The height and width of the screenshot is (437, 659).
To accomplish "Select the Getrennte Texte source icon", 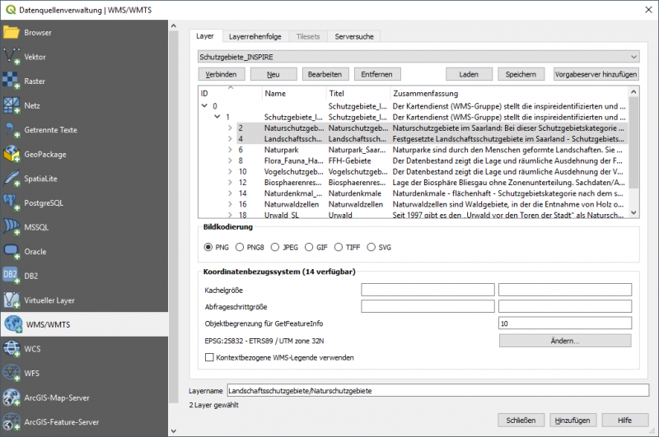I will pos(12,130).
